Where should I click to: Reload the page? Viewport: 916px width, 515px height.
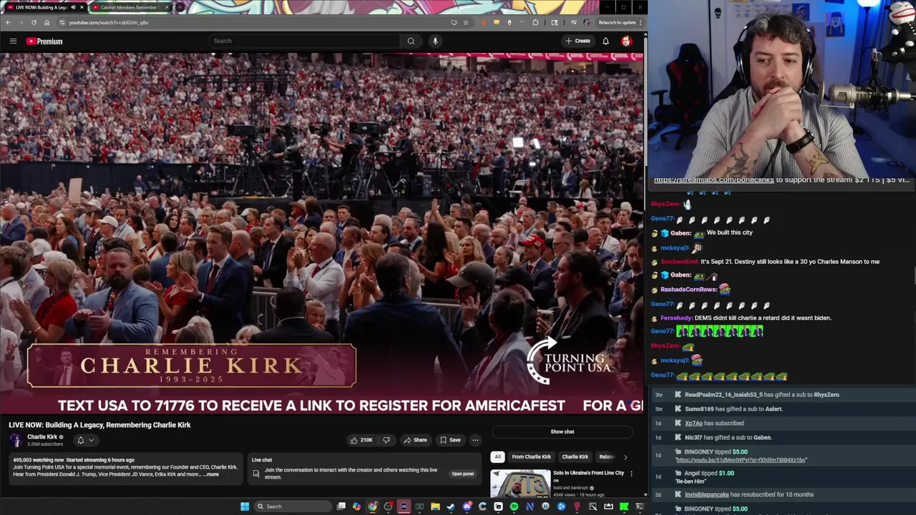click(x=34, y=22)
